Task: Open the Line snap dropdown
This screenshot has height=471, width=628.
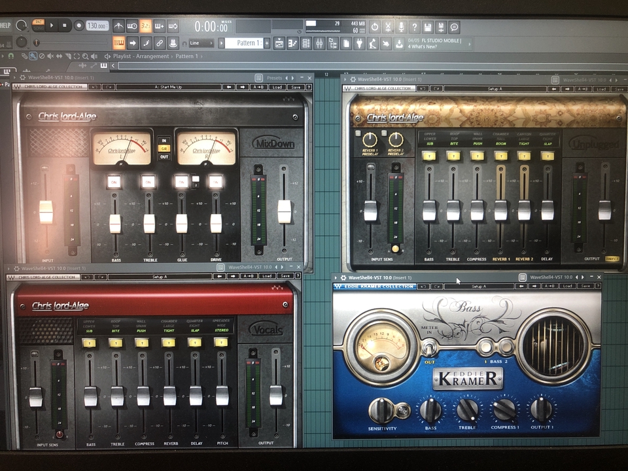Action: [x=201, y=43]
